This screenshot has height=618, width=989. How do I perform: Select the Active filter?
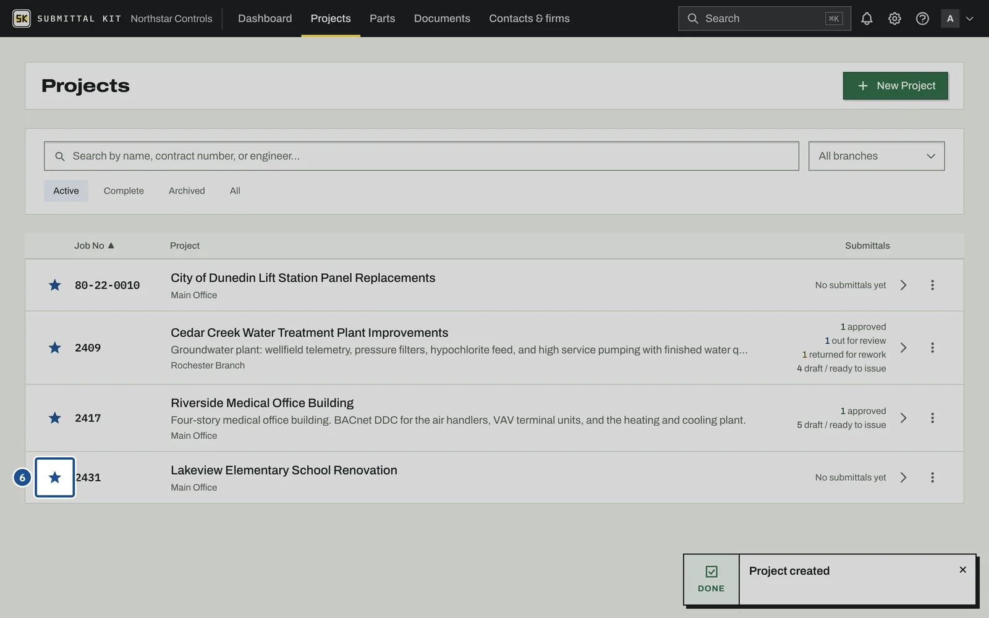[x=66, y=190]
